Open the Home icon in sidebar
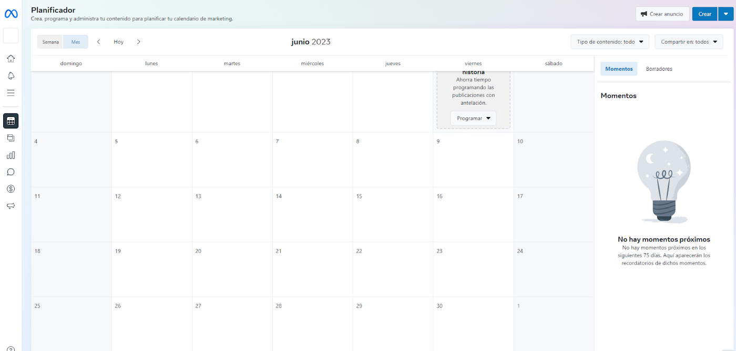The image size is (736, 351). click(11, 58)
